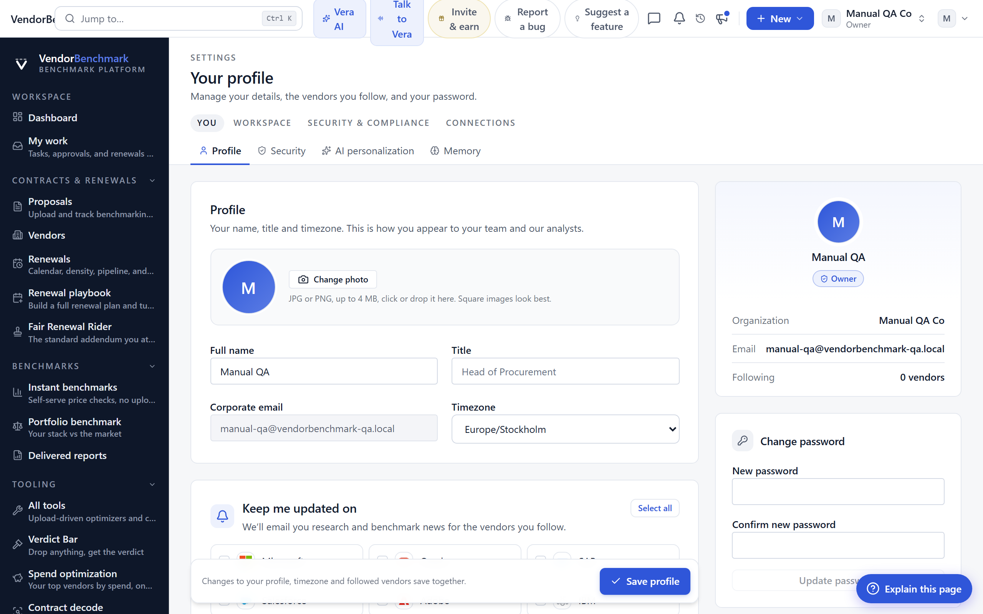Click the New password field

[838, 492]
